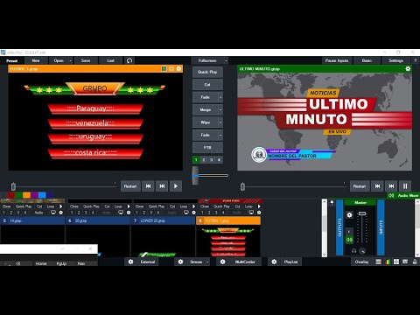Toggle Audio on input 5
The image size is (420, 315).
point(38,213)
